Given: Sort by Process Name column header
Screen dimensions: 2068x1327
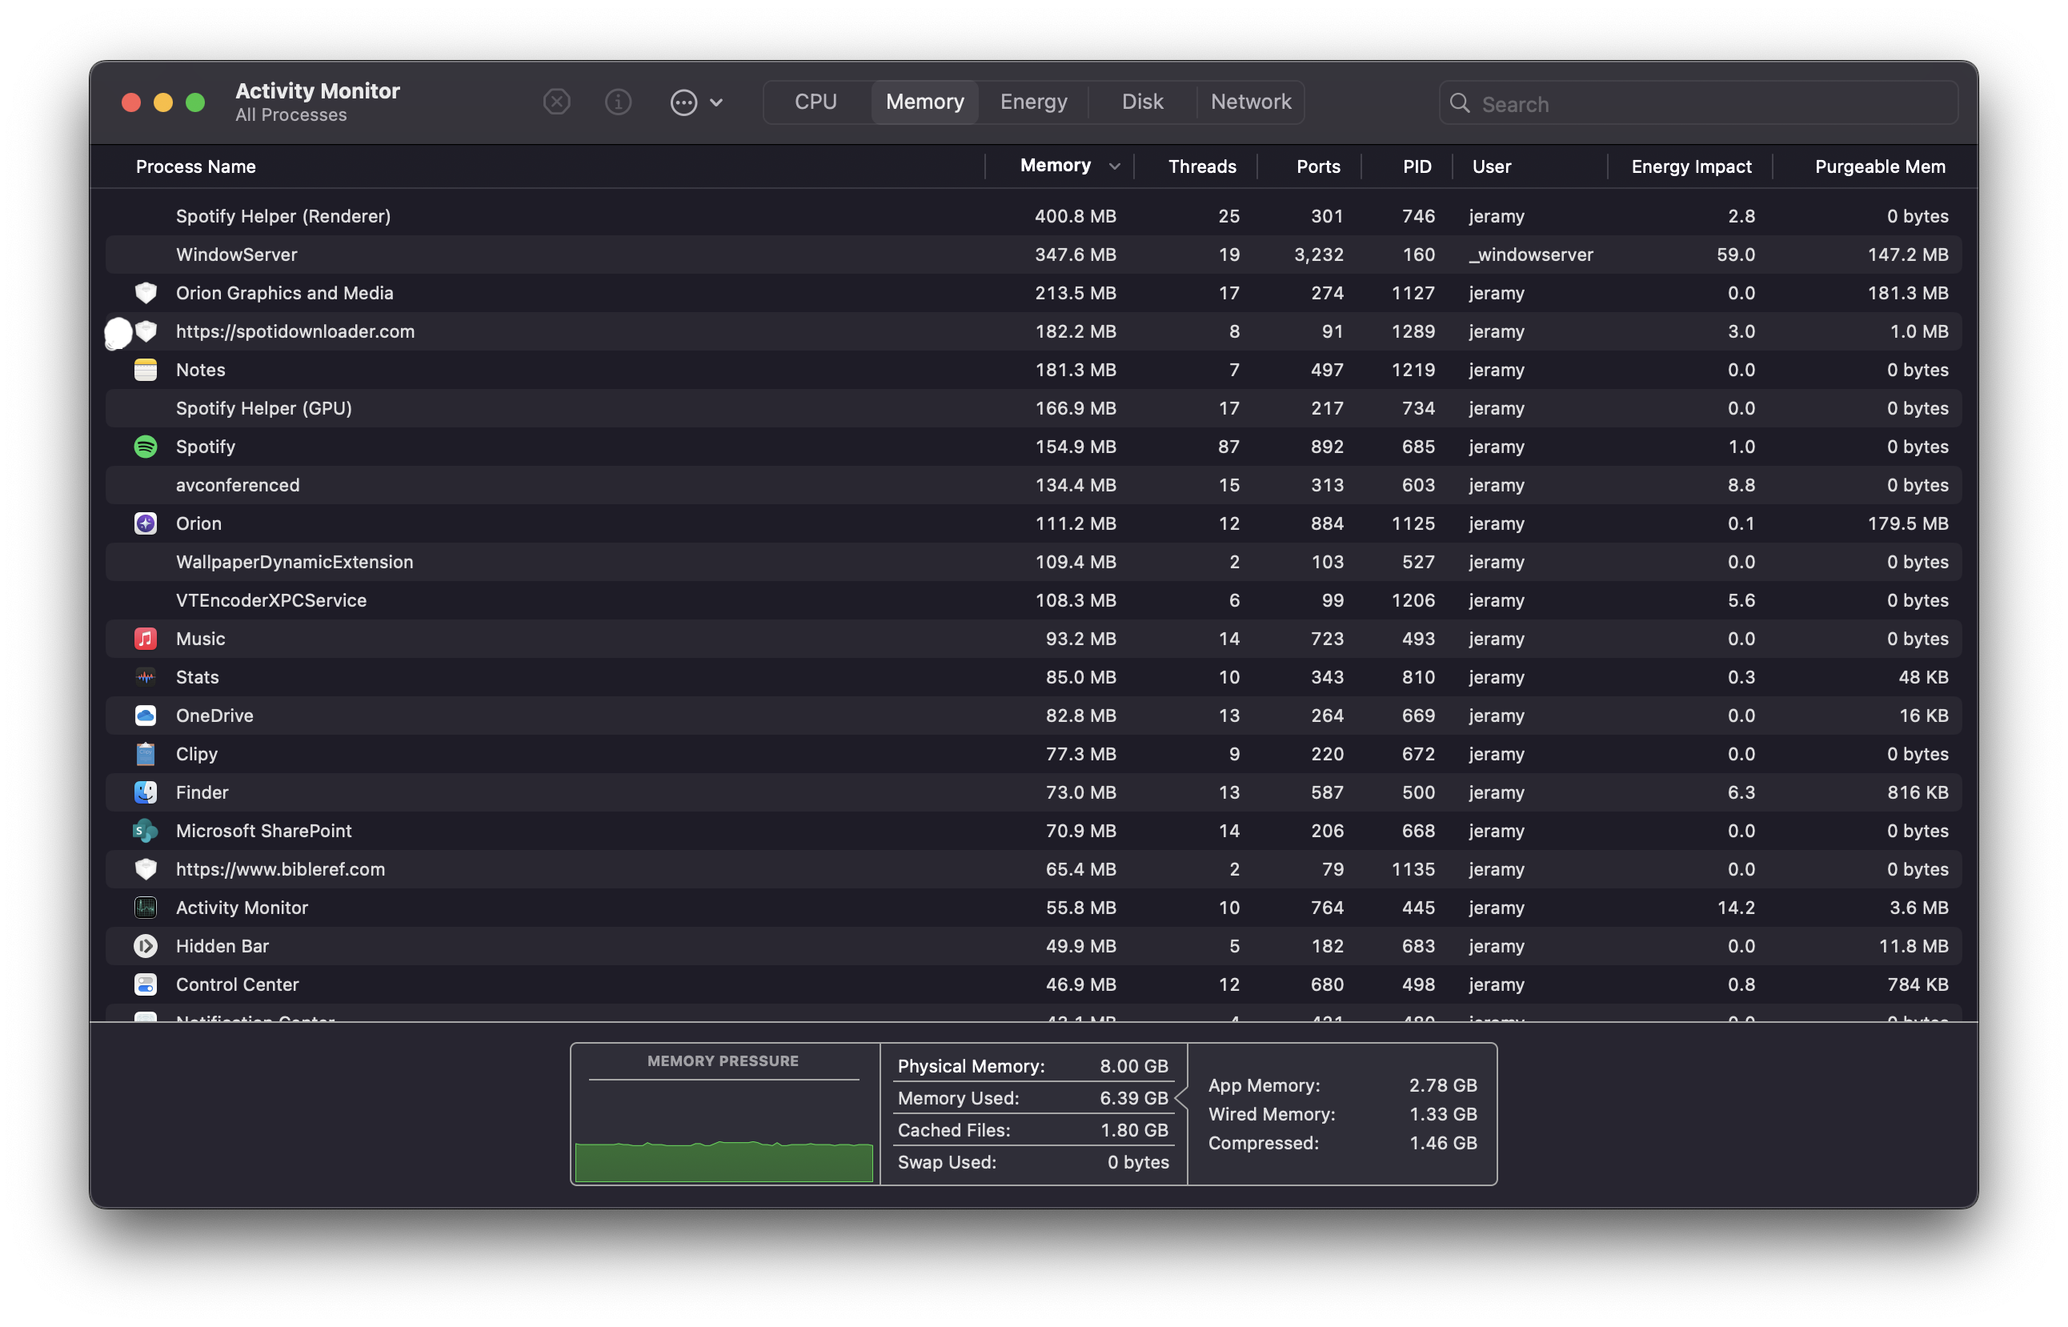Looking at the screenshot, I should tap(195, 166).
